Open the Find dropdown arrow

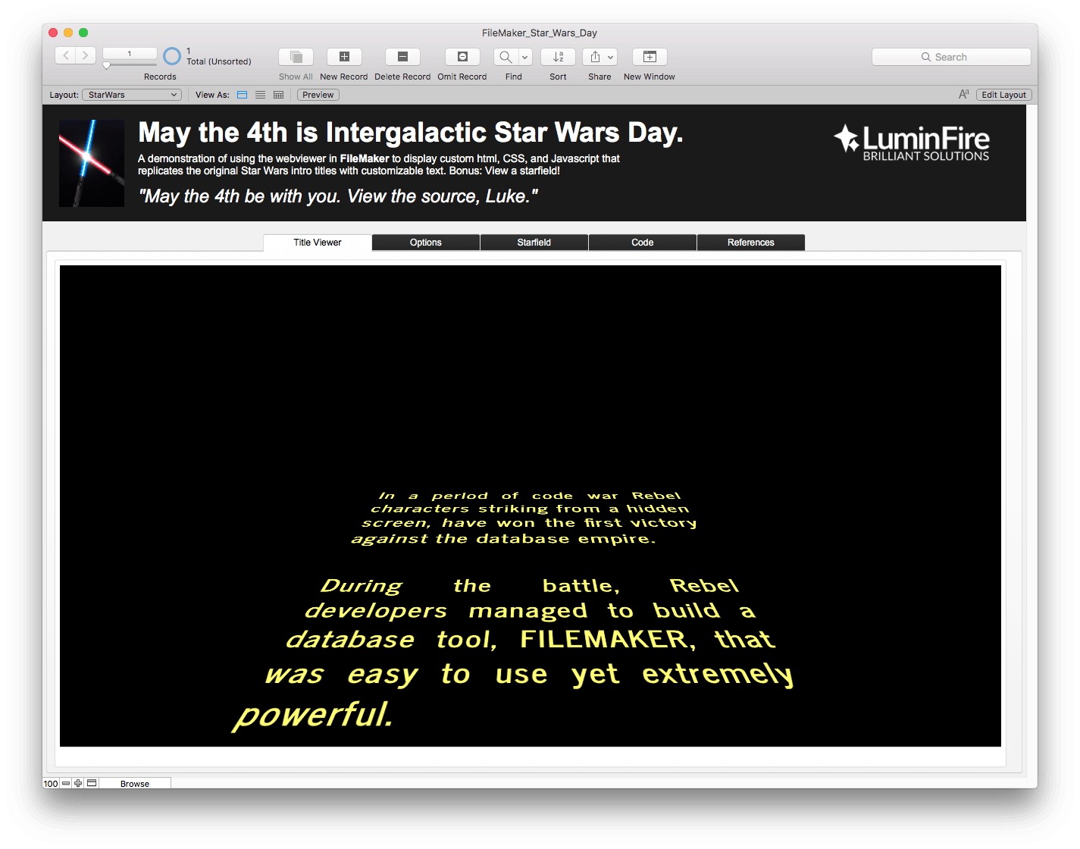524,57
